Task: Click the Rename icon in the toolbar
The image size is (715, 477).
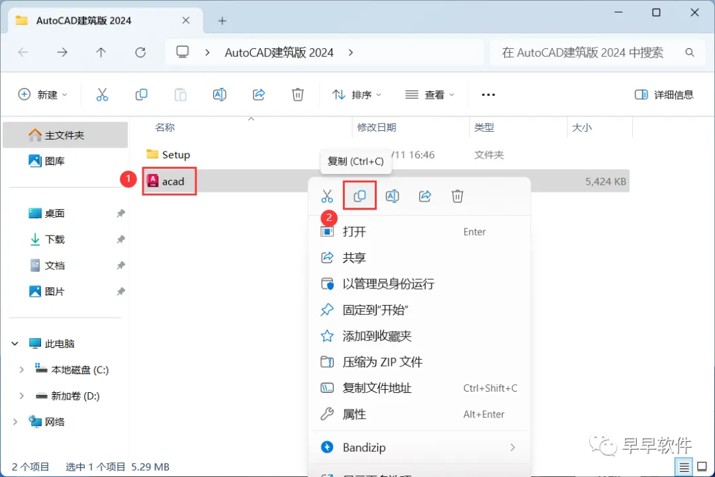Action: (219, 95)
